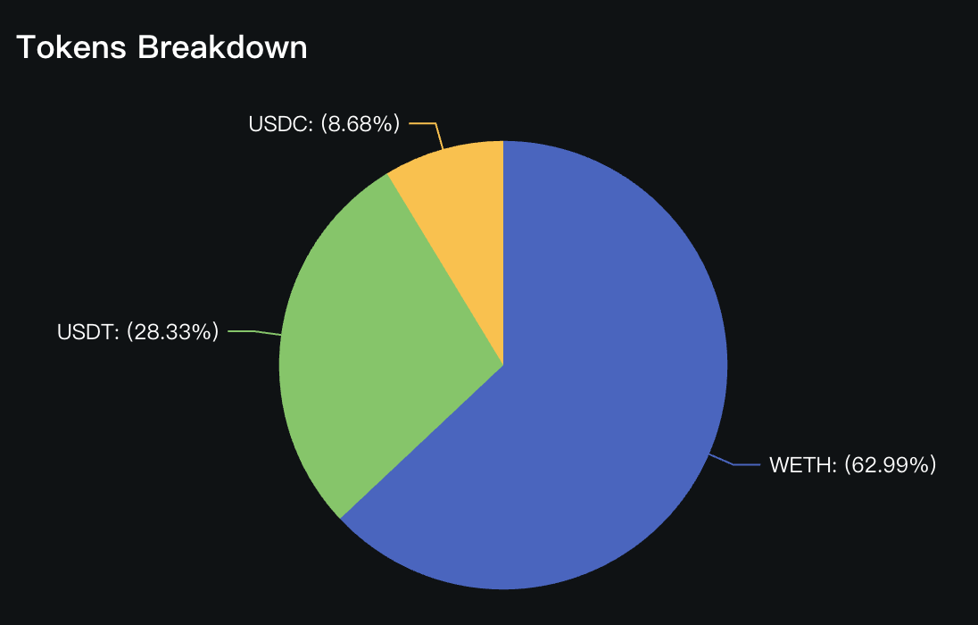Click the USDC token name label
The width and height of the screenshot is (978, 625).
click(278, 124)
